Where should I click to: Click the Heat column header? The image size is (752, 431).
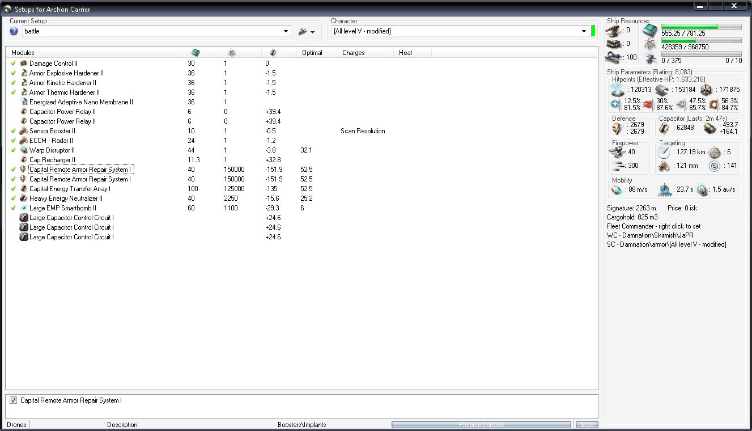(x=413, y=53)
